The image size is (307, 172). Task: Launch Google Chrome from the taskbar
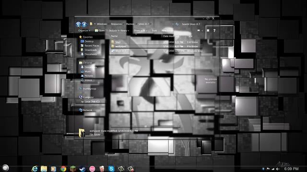(63, 169)
